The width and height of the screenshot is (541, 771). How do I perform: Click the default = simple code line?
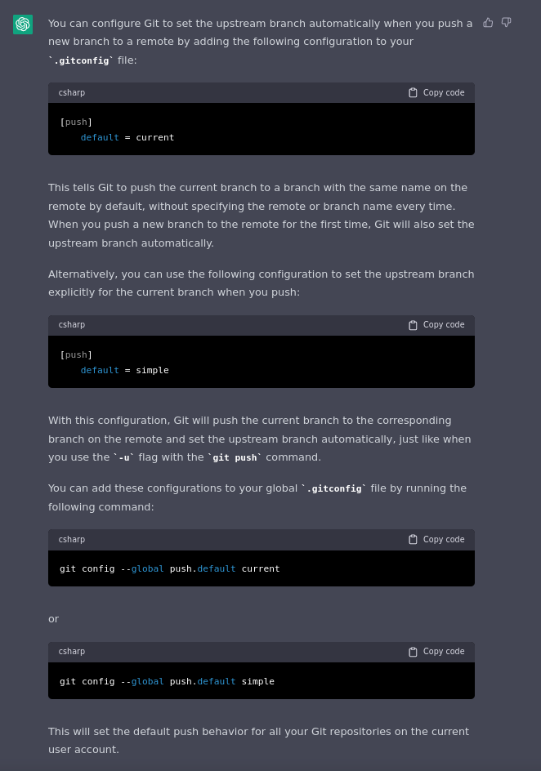pos(124,370)
